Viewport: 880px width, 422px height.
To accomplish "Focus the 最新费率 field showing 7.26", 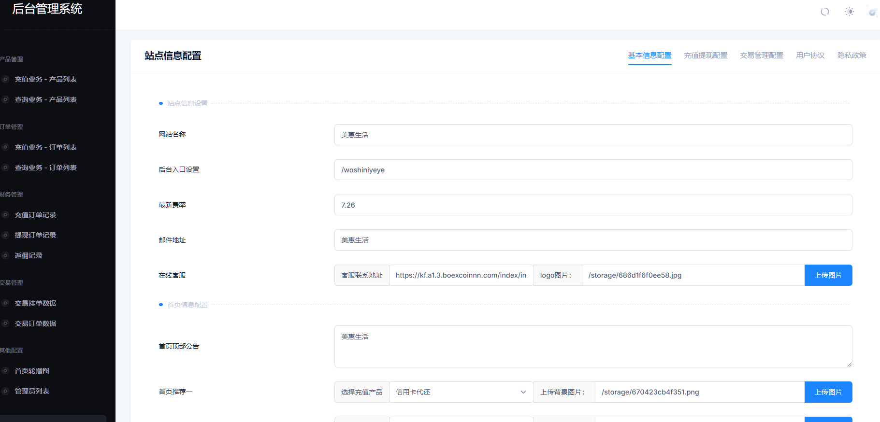I will click(592, 205).
